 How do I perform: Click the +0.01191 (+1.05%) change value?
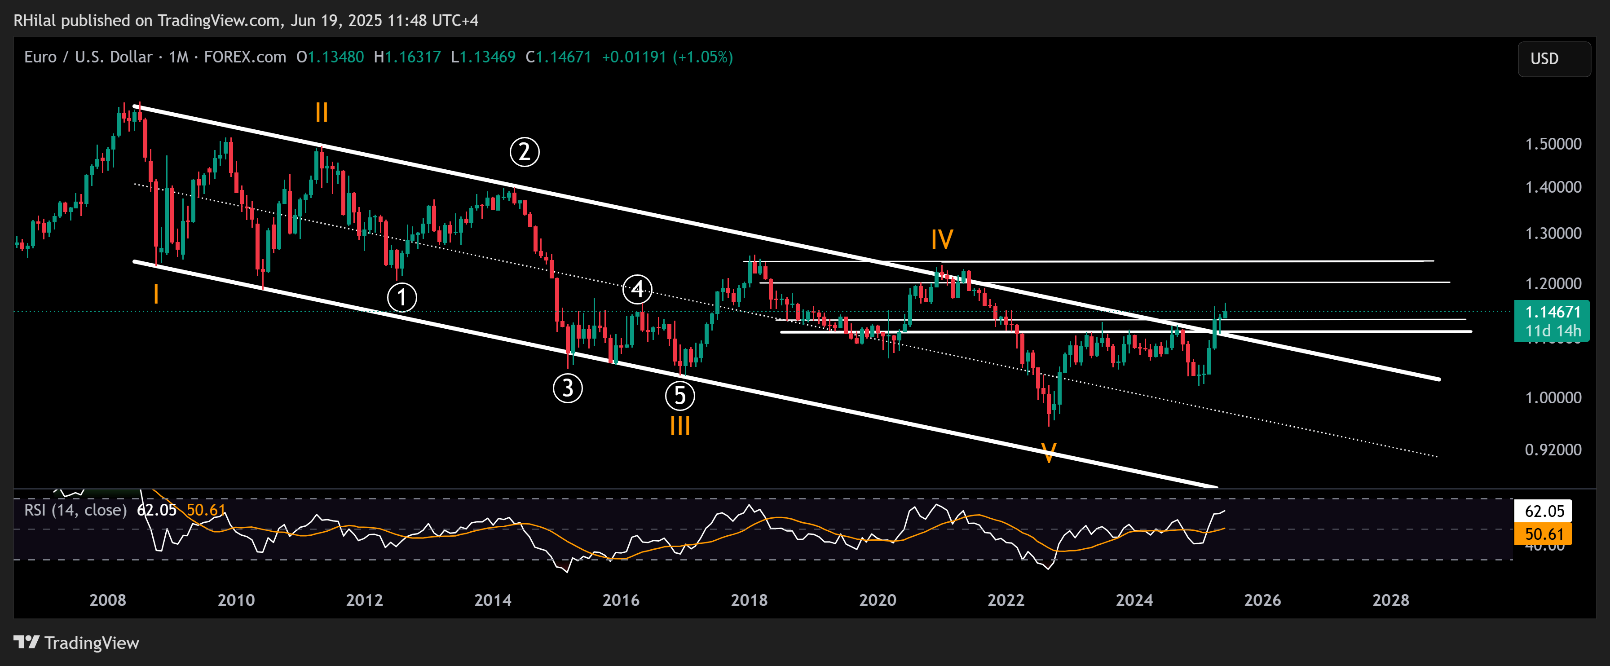(667, 57)
